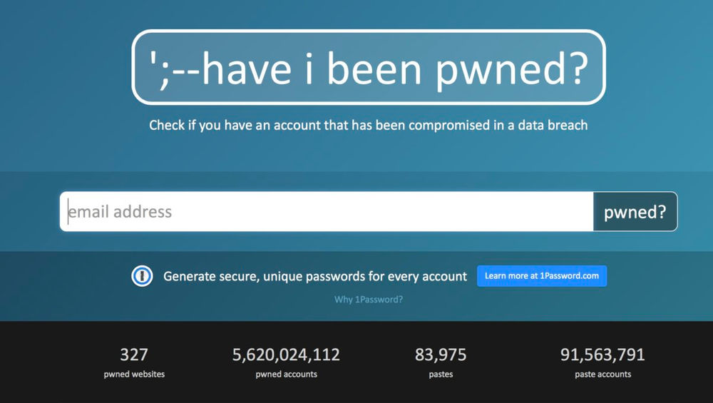
Task: Focus the email address input field
Action: (x=327, y=212)
